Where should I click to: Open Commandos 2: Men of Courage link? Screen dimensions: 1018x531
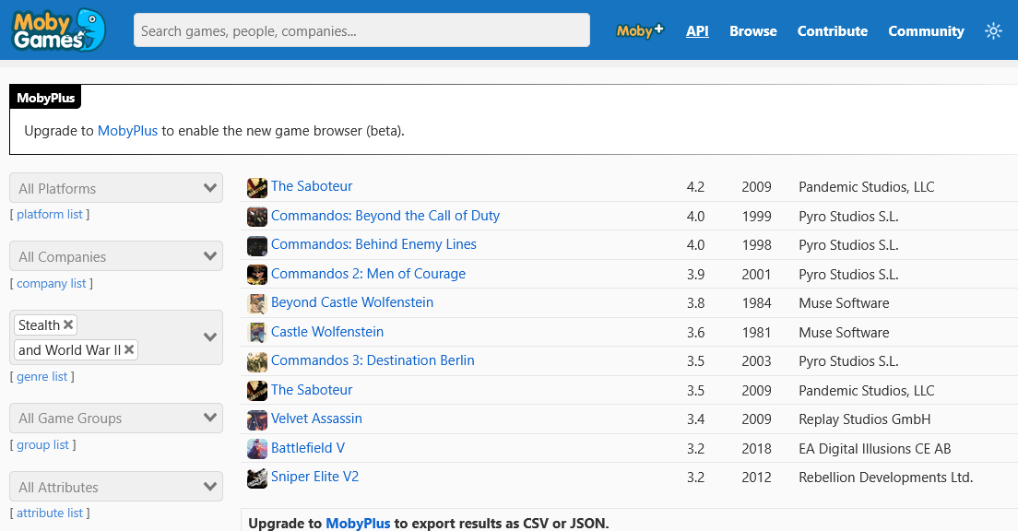click(x=368, y=273)
